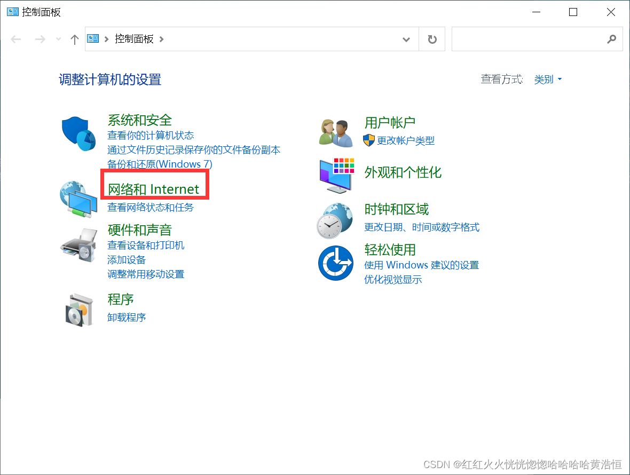Open recent locations dropdown arrow

[x=59, y=39]
